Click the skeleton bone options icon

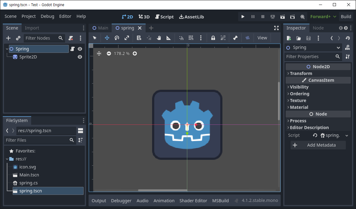235,38
